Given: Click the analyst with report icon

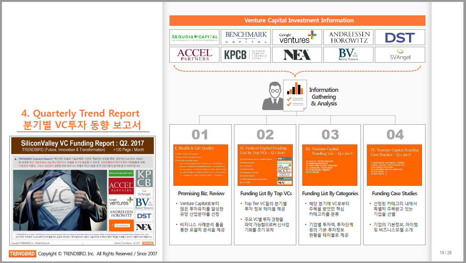Looking at the screenshot, I should [x=284, y=95].
